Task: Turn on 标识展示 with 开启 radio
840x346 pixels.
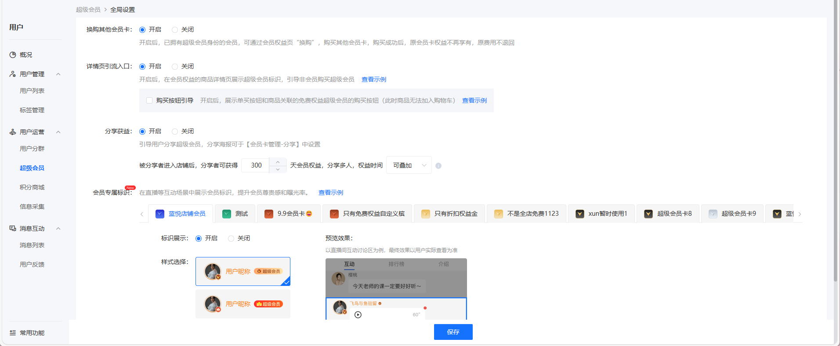Action: 199,239
